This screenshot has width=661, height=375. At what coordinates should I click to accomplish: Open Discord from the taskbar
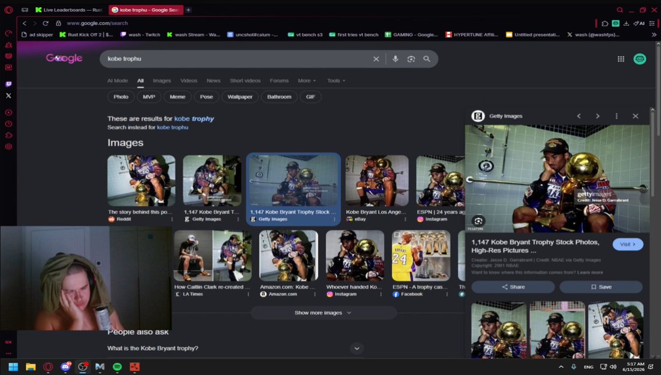click(x=66, y=367)
